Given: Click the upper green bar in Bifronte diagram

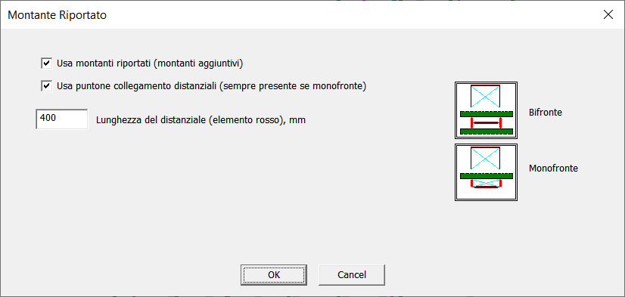Looking at the screenshot, I should [x=487, y=114].
